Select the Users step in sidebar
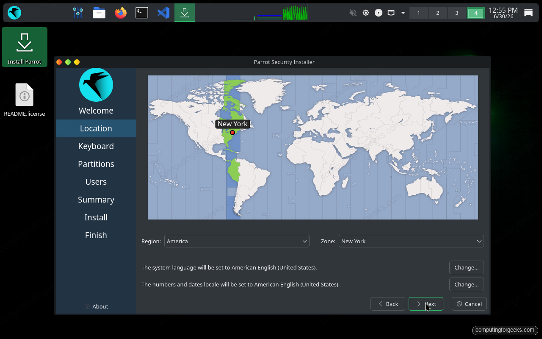 click(x=96, y=182)
